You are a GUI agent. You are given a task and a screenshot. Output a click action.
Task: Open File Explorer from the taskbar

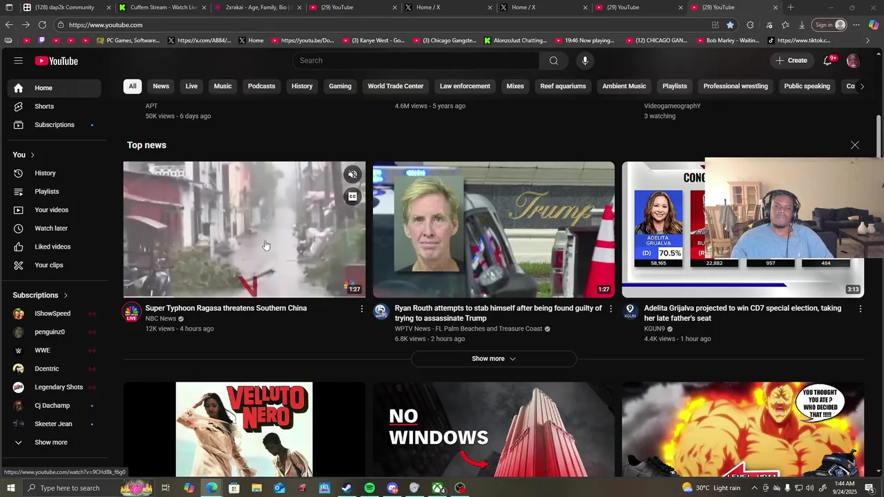[x=256, y=488]
